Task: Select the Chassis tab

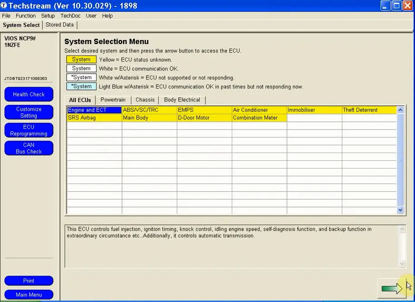Action: (x=145, y=100)
